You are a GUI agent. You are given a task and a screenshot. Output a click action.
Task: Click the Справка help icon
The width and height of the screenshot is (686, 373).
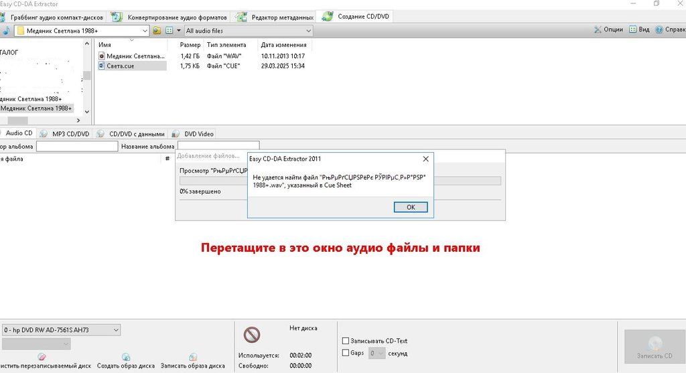pos(659,29)
